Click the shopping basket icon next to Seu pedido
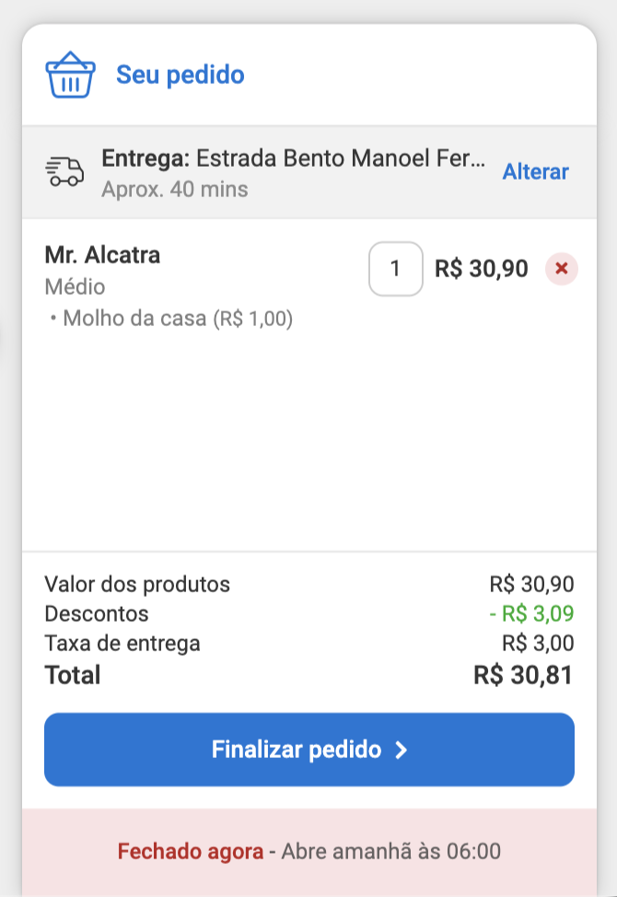617x897 pixels. coord(70,75)
